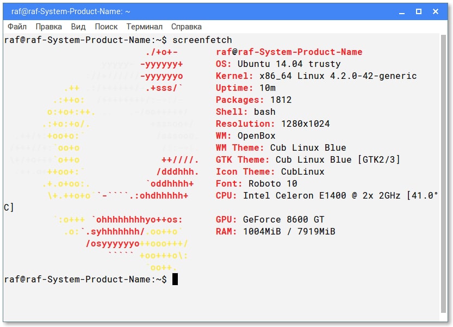Click the GPU: GeForce 8600 GT line
Screen dimensions: 453x327
(x=270, y=220)
